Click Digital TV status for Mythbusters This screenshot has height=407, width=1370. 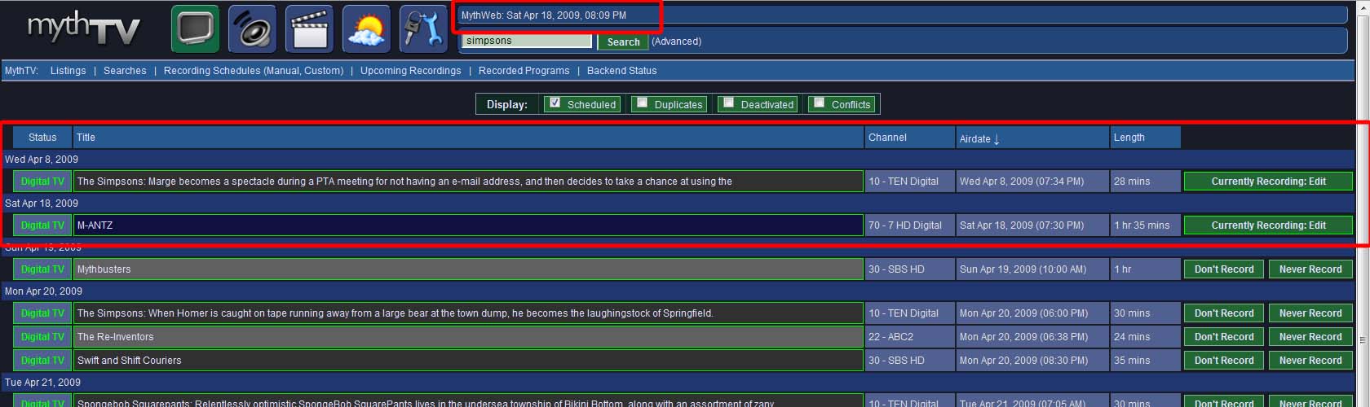[42, 269]
